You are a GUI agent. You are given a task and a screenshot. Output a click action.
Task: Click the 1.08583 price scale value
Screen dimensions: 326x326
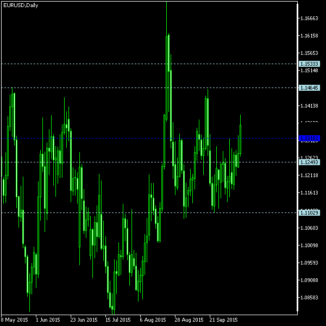tap(309, 298)
